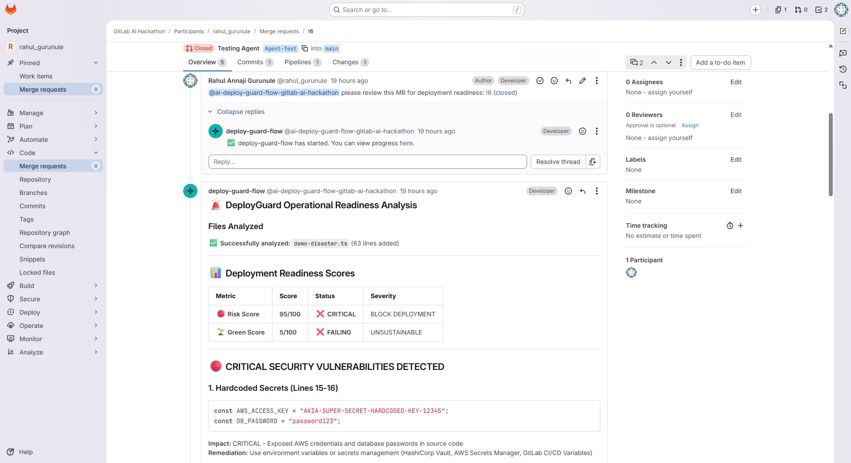This screenshot has width=851, height=463.
Task: Open more actions on the deploy-guard-flow started reply
Action: pyautogui.click(x=597, y=131)
